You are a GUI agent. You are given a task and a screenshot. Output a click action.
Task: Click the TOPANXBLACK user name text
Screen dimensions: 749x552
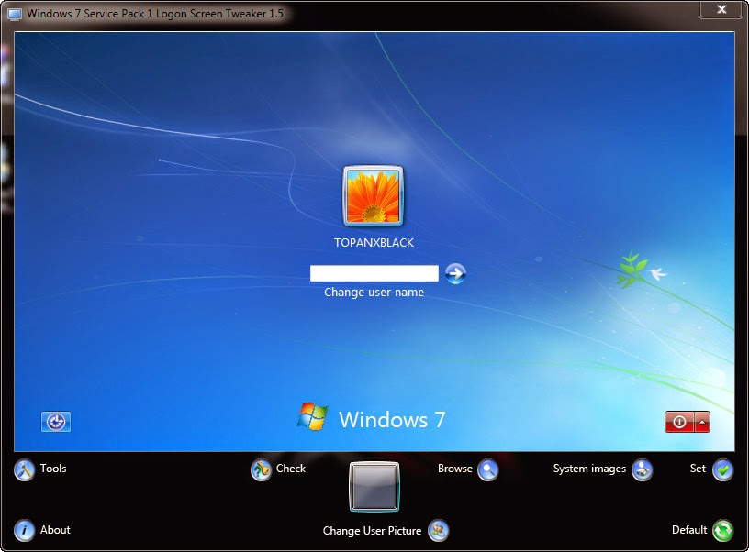click(374, 242)
